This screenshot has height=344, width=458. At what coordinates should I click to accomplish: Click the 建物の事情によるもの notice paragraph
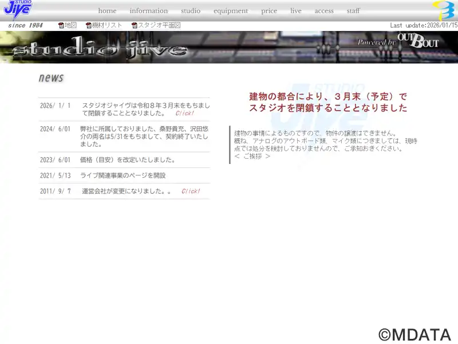click(326, 140)
